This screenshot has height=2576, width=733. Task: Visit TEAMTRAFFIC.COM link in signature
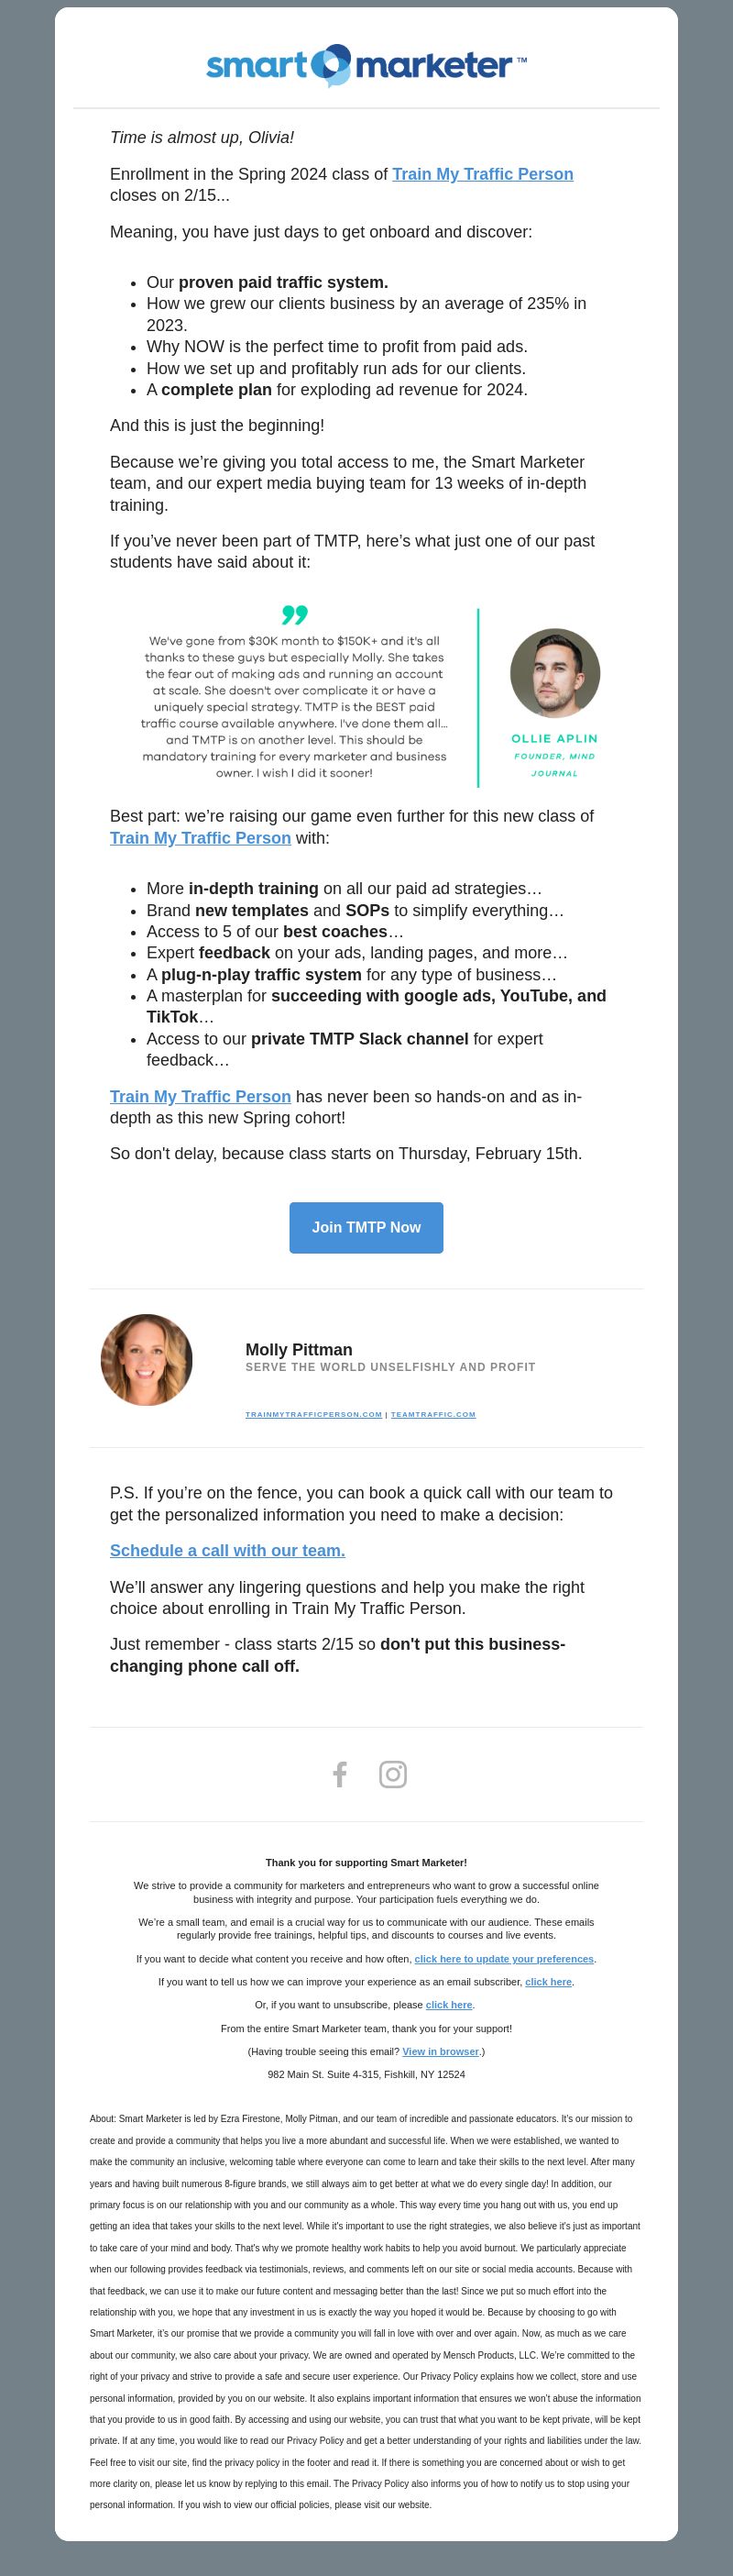click(433, 1414)
